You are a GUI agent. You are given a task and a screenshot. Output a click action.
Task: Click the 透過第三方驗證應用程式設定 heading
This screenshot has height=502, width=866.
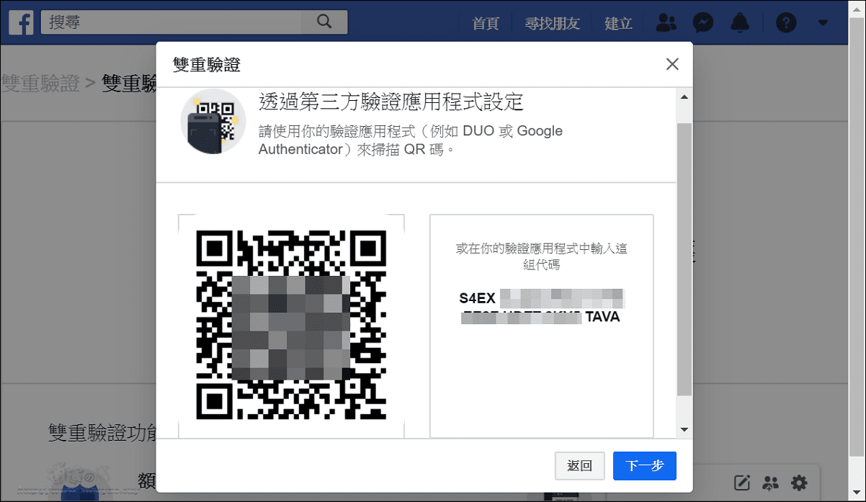click(390, 102)
